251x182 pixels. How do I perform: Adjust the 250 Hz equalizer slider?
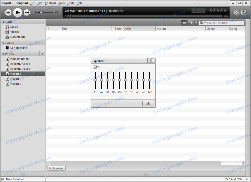click(113, 80)
